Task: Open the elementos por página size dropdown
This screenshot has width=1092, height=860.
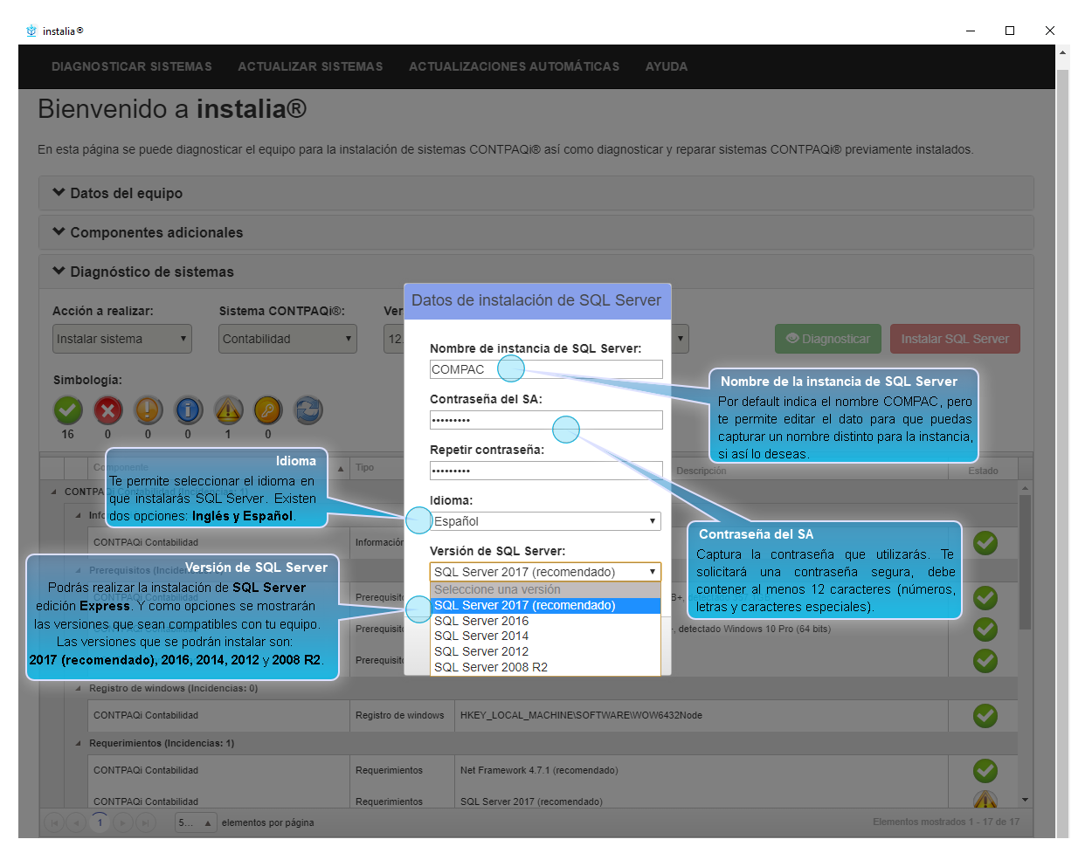Action: 196,822
